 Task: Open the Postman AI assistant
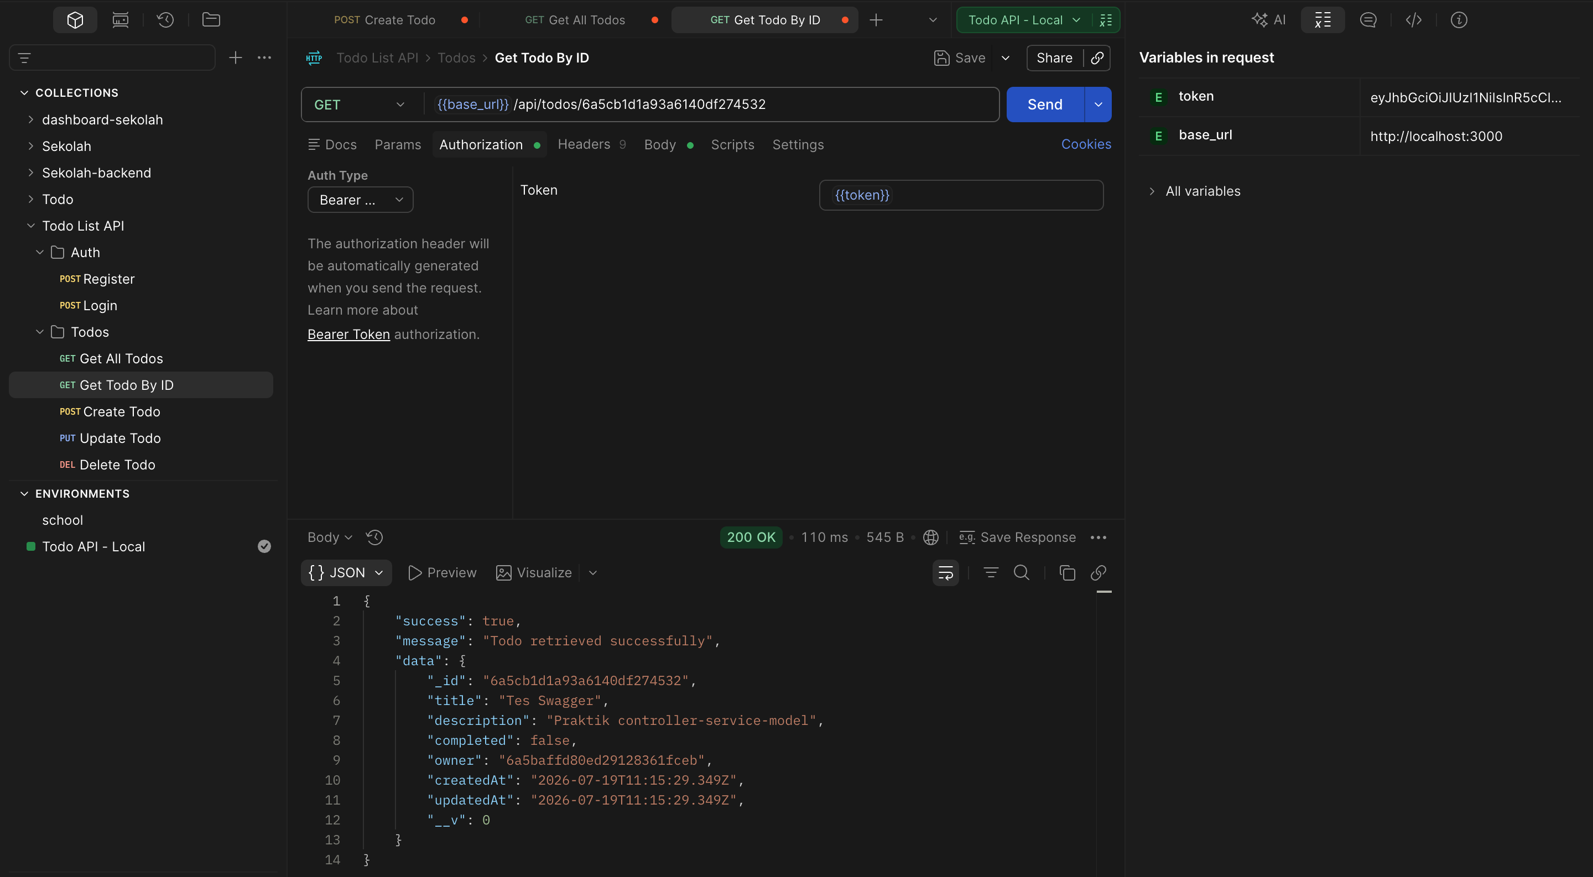[1268, 20]
